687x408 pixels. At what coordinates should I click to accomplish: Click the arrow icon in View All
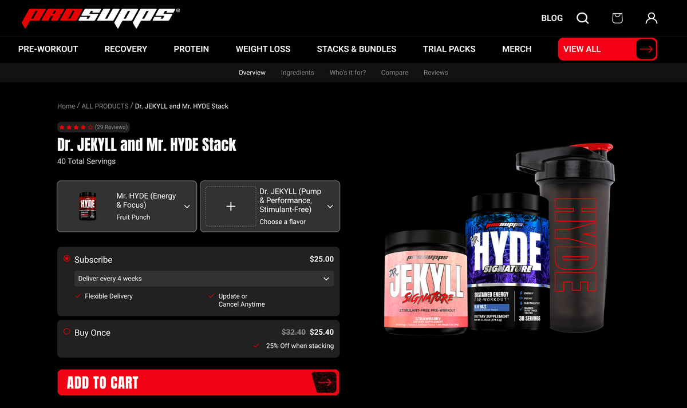tap(646, 49)
